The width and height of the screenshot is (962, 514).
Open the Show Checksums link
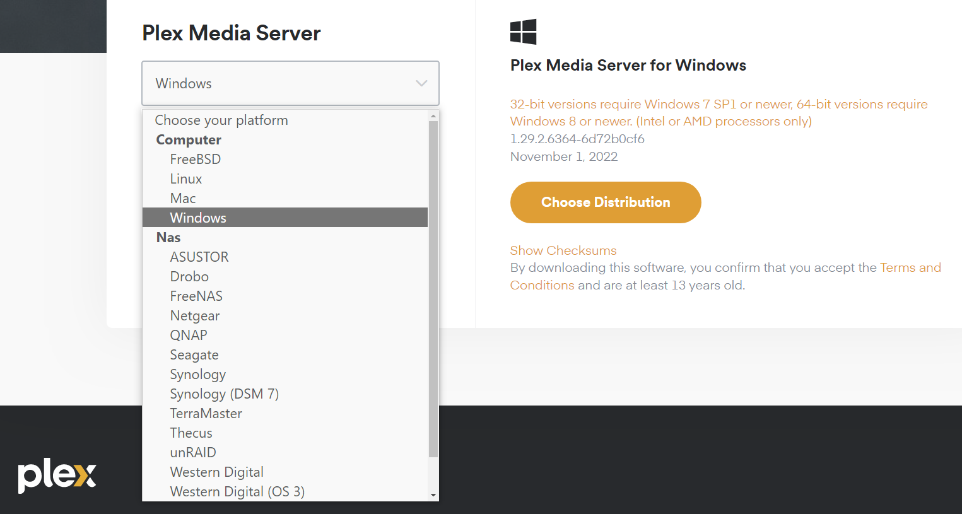[x=563, y=250]
